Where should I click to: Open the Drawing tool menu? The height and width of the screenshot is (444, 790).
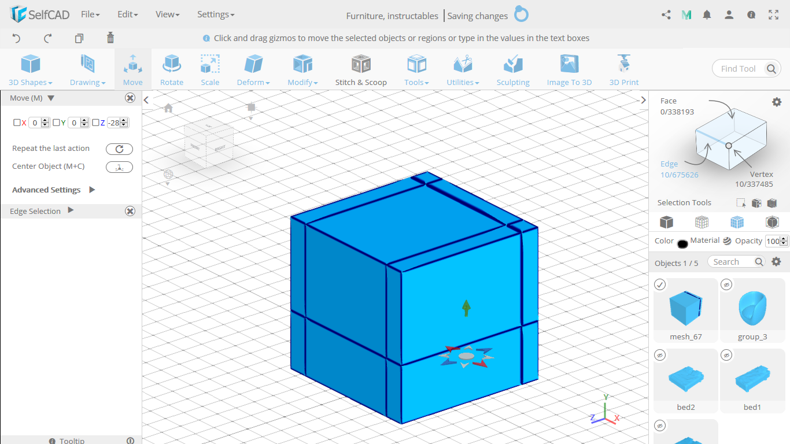point(87,69)
